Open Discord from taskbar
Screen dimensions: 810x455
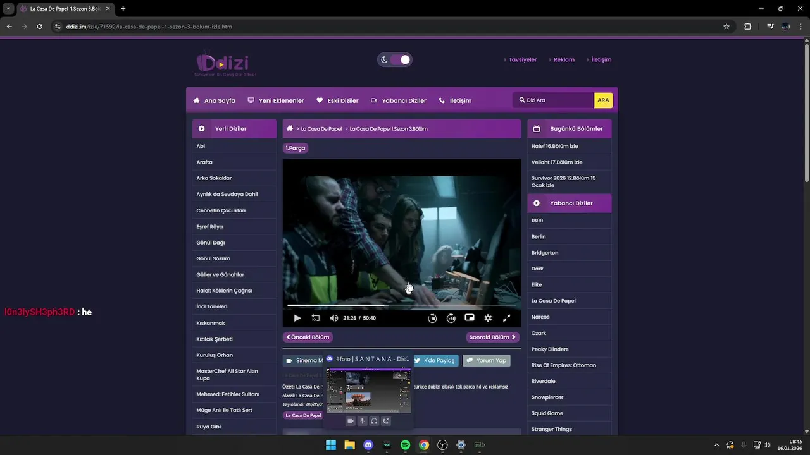click(x=368, y=445)
